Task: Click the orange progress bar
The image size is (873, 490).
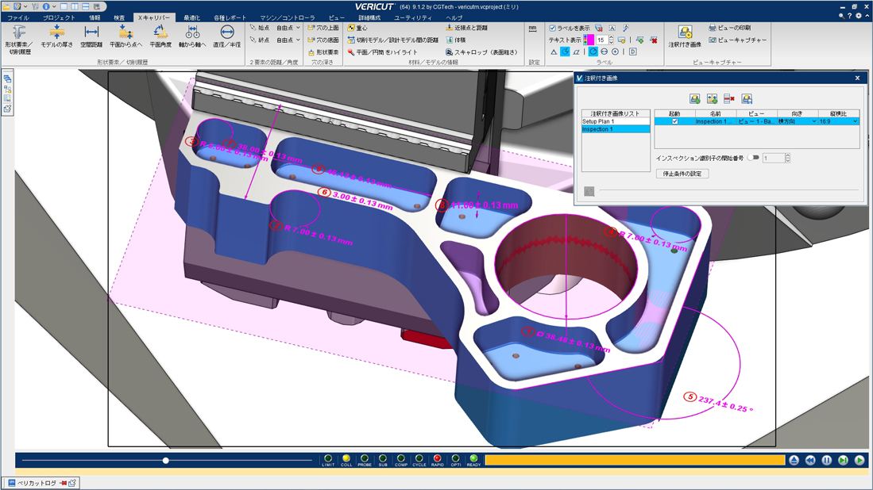Action: (x=635, y=460)
